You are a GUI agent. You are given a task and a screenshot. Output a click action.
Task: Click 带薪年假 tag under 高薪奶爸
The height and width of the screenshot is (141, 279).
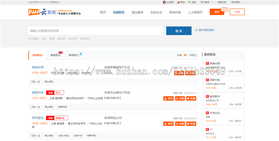point(62,107)
